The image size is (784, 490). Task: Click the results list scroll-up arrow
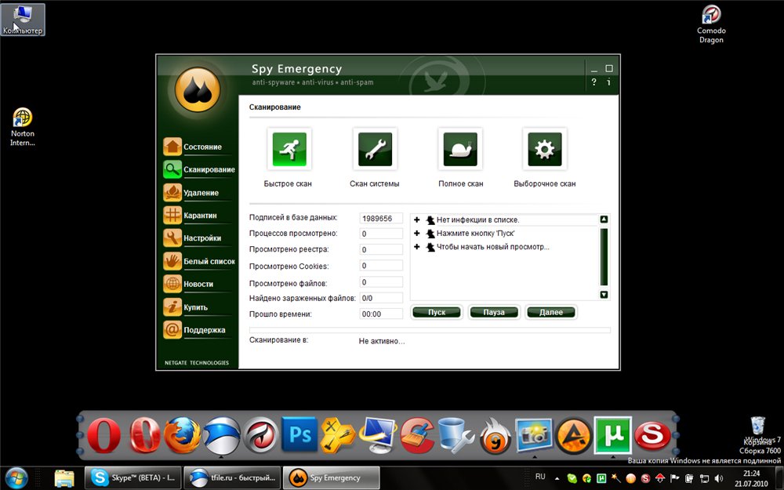[604, 220]
